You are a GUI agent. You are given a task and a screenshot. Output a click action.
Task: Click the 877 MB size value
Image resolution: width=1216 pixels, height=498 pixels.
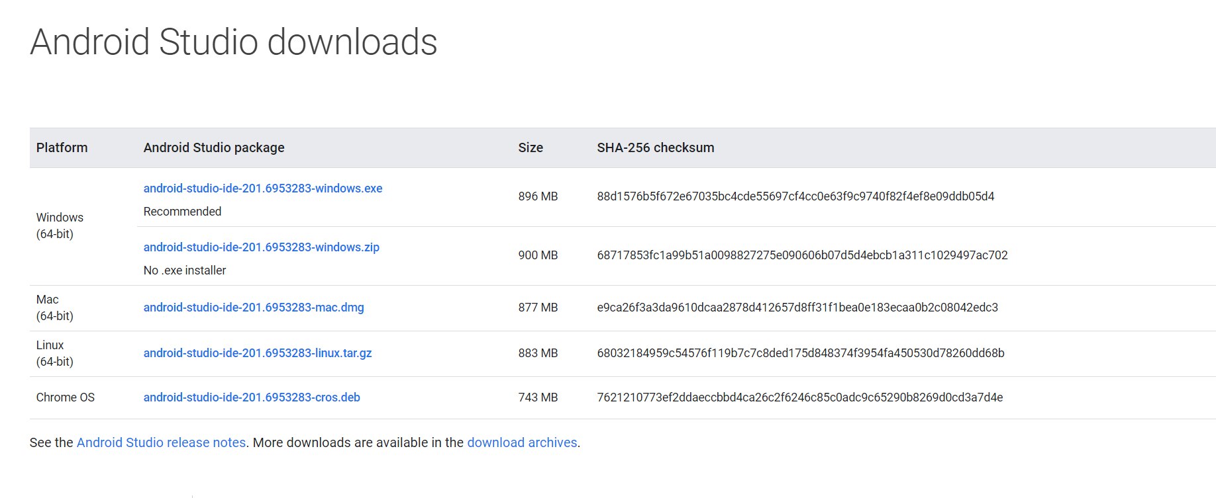click(x=538, y=308)
